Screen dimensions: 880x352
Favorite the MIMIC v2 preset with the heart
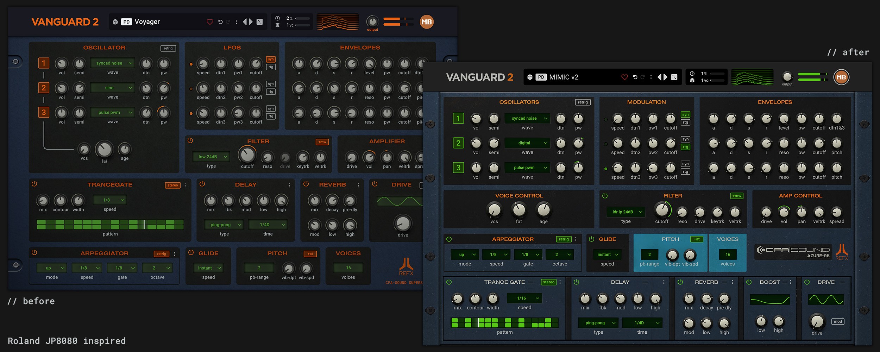(624, 77)
